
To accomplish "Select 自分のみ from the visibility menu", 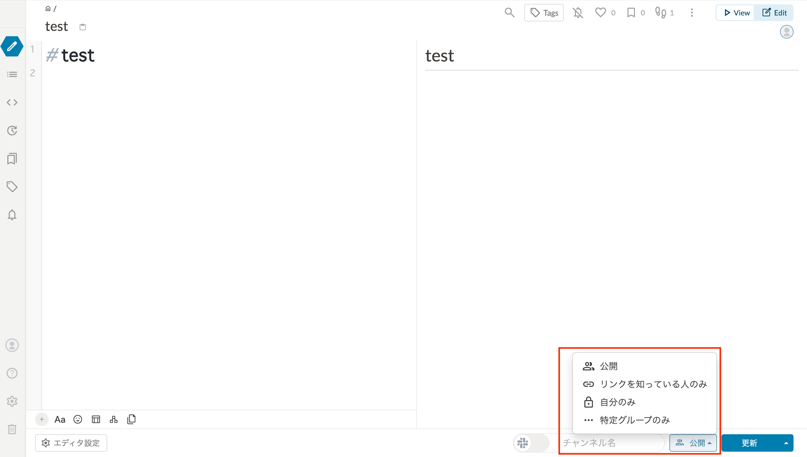I will (617, 402).
